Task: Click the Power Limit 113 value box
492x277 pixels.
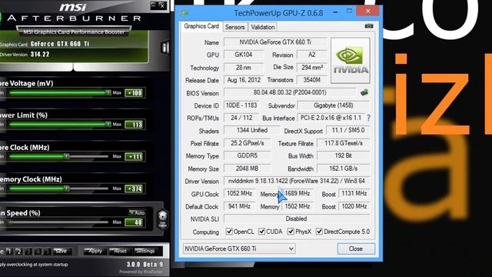Action: [135, 125]
